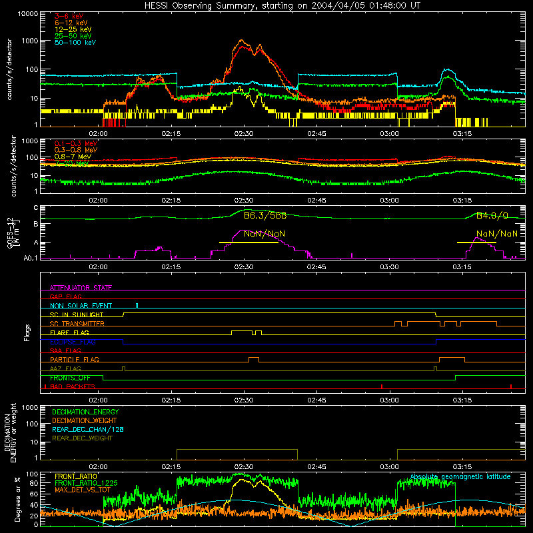Image resolution: width=533 pixels, height=533 pixels.
Task: Click the "DECIMATION_WEIGHT" legend label
Action: click(x=85, y=421)
